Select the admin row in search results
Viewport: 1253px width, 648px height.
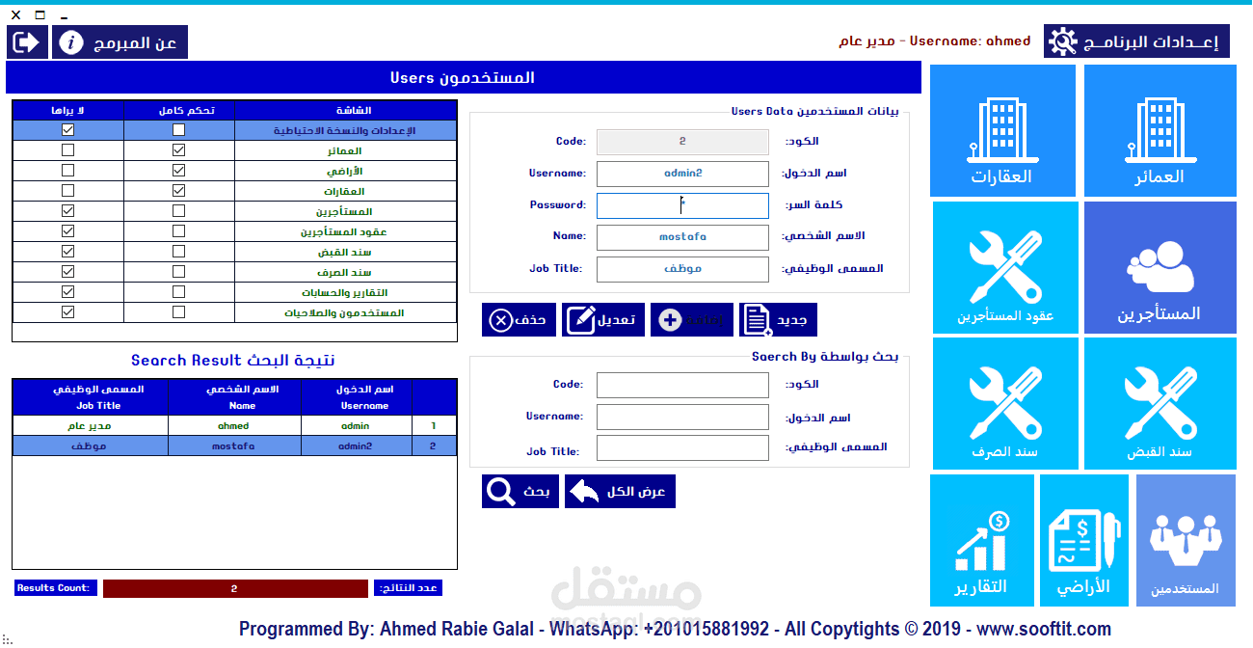(234, 425)
